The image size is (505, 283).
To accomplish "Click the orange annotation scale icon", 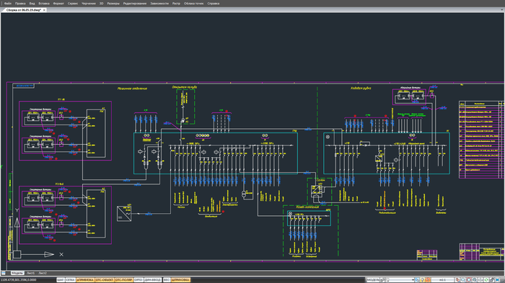I will 428,280.
